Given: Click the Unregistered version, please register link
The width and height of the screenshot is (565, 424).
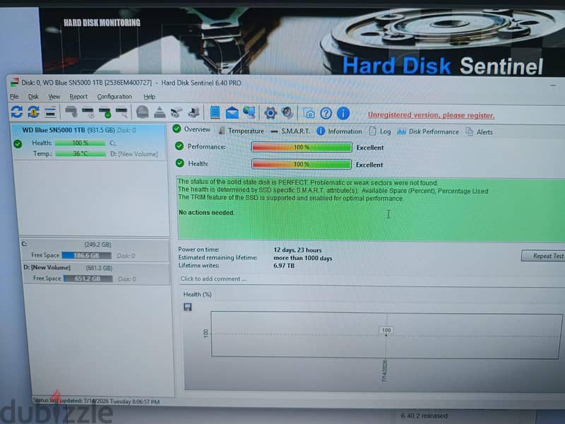Looking at the screenshot, I should pyautogui.click(x=431, y=115).
